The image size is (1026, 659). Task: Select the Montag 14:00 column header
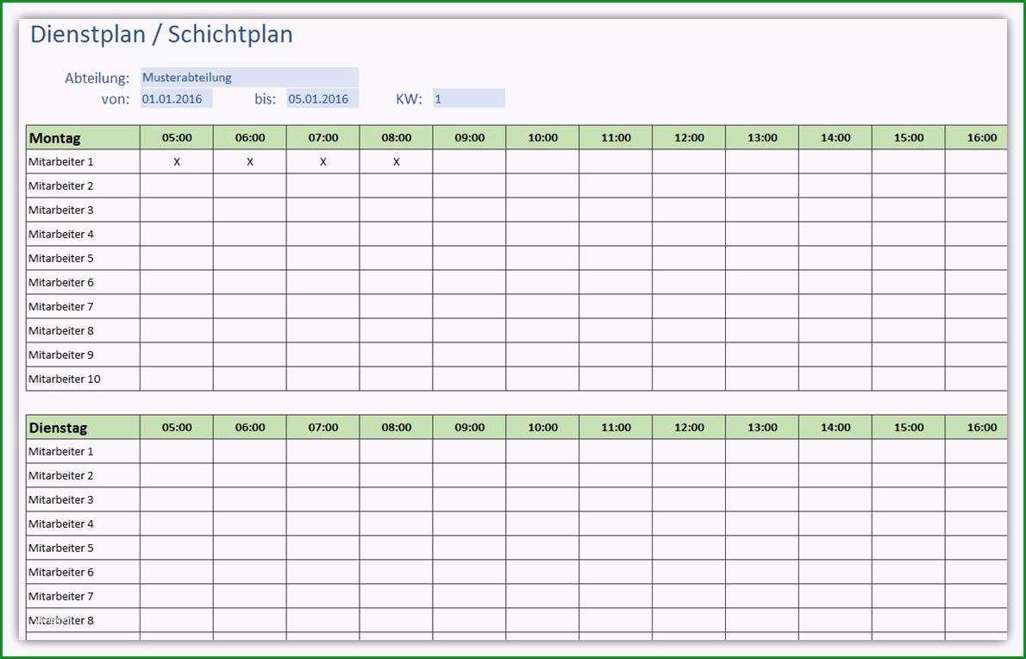[835, 138]
